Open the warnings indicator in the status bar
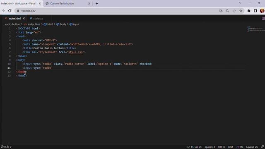Viewport: 265px width, 149px height. [9, 147]
